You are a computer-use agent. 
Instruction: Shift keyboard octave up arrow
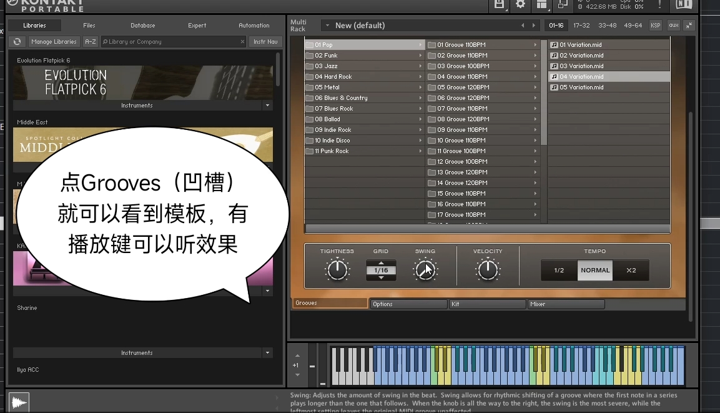297,356
